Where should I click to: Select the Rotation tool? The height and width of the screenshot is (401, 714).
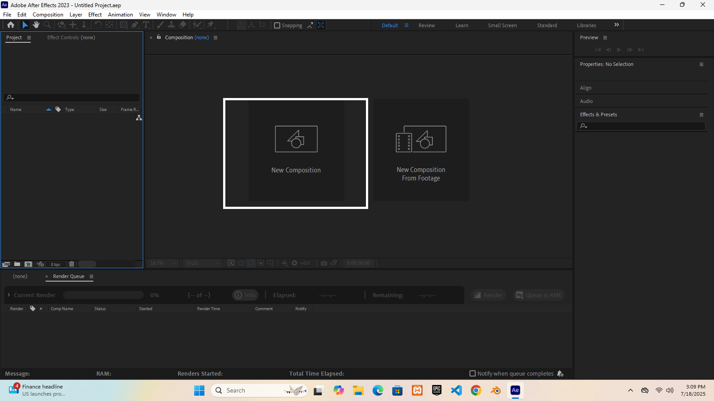[x=98, y=25]
